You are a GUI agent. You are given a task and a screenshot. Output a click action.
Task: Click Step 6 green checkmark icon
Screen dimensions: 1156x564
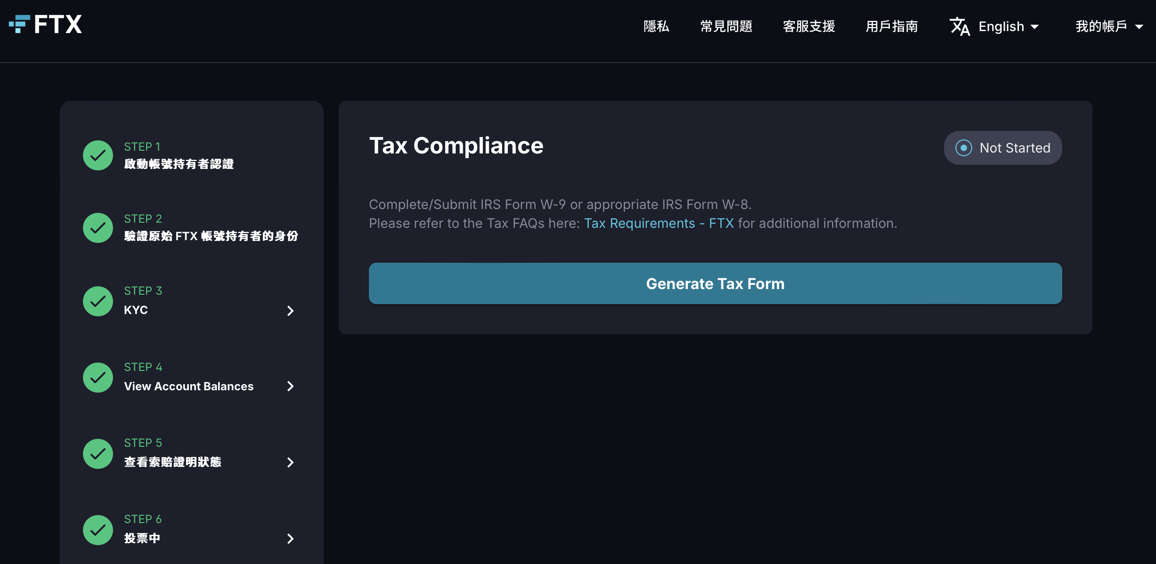[x=98, y=530]
